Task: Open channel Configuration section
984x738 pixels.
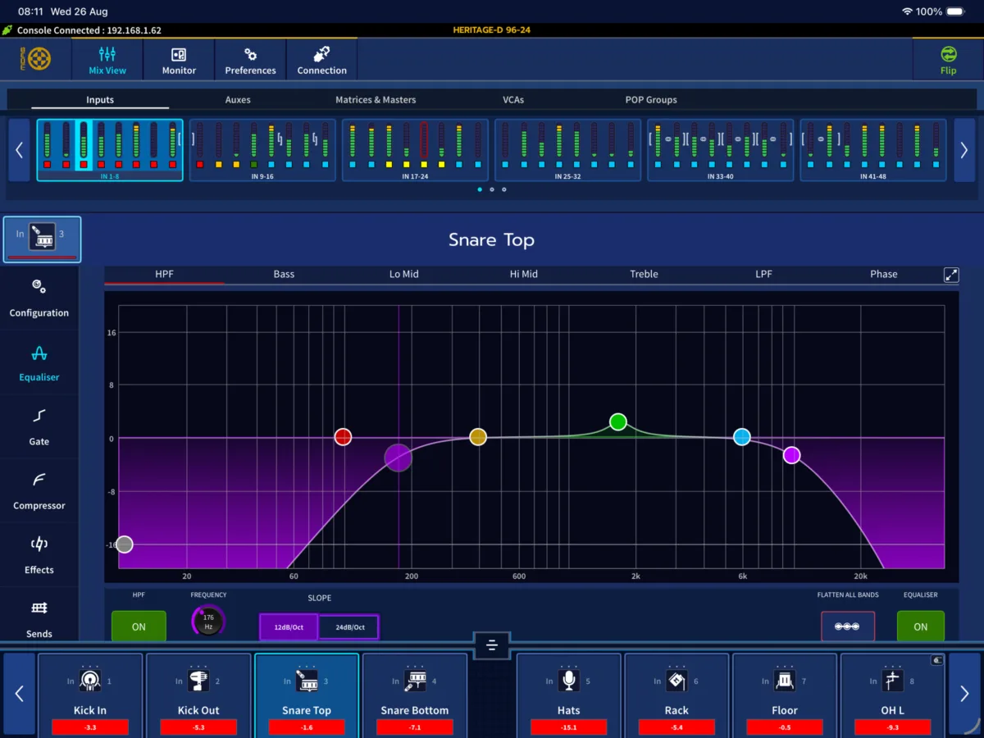Action: click(39, 298)
